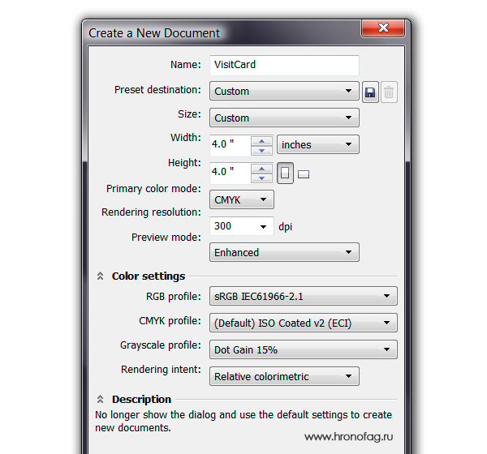Open the RGB profile dropdown
Image resolution: width=487 pixels, height=454 pixels.
(304, 297)
